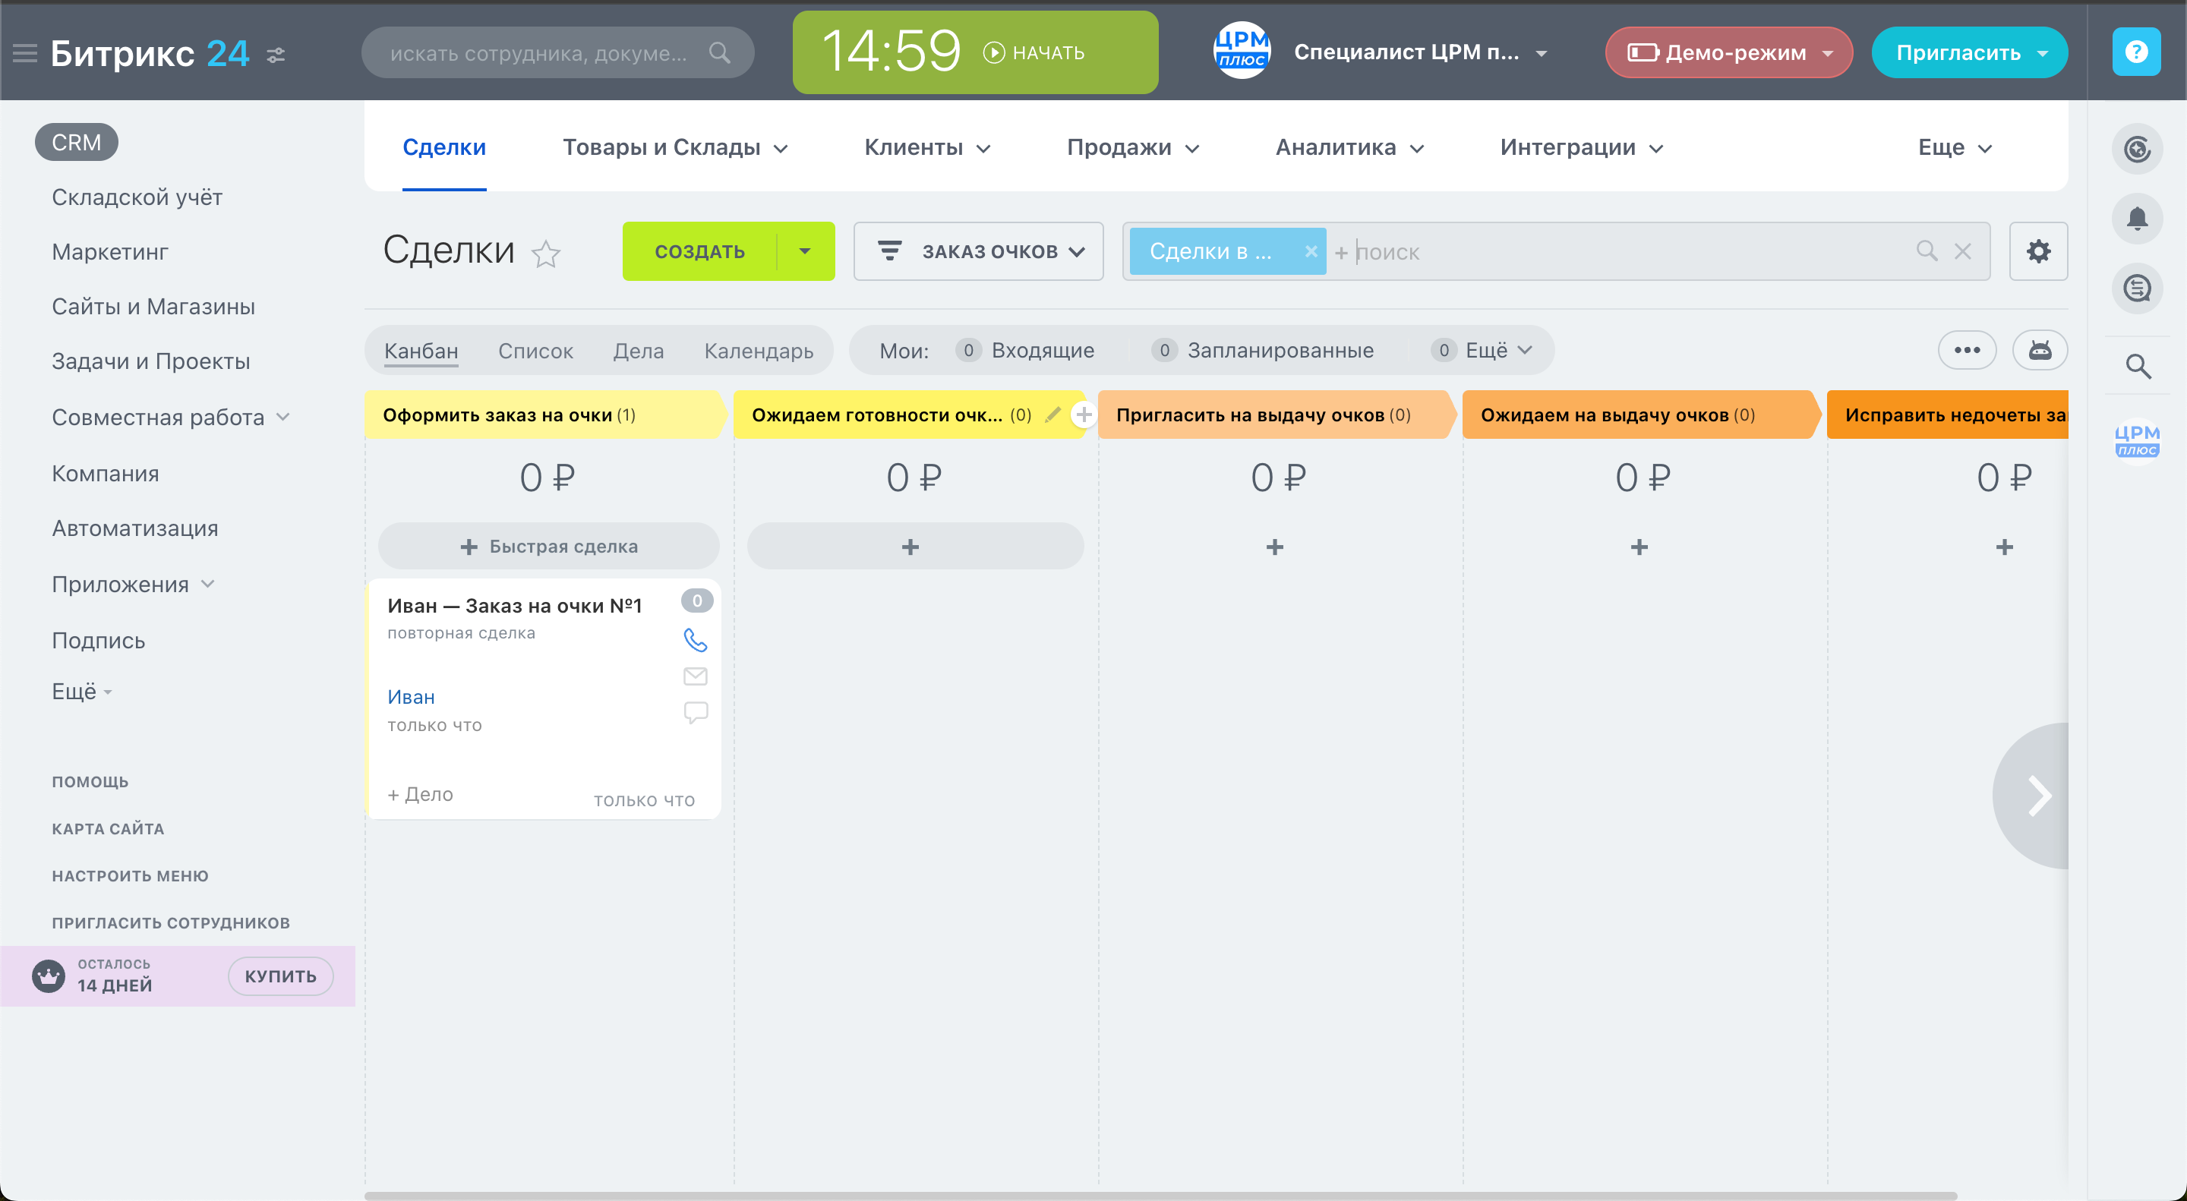This screenshot has height=1201, width=2187.
Task: Open kanban settings gear icon
Action: coord(2038,251)
